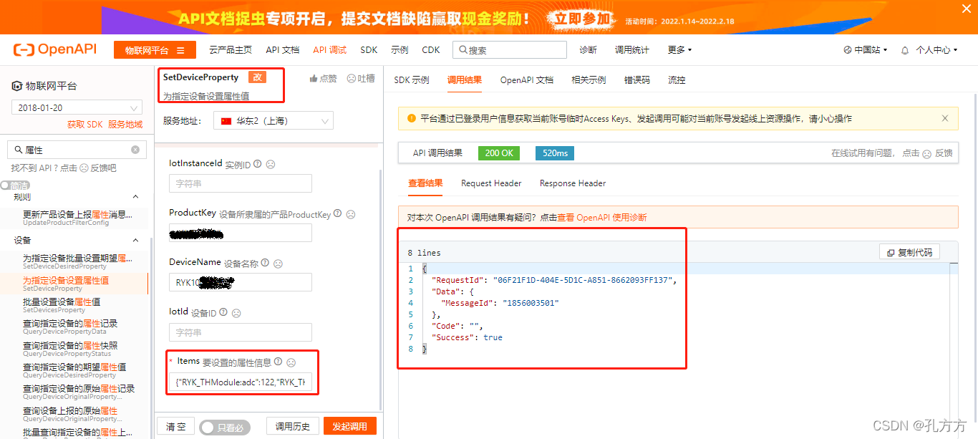Switch to the 错误码 tab
The image size is (978, 439).
tap(637, 79)
